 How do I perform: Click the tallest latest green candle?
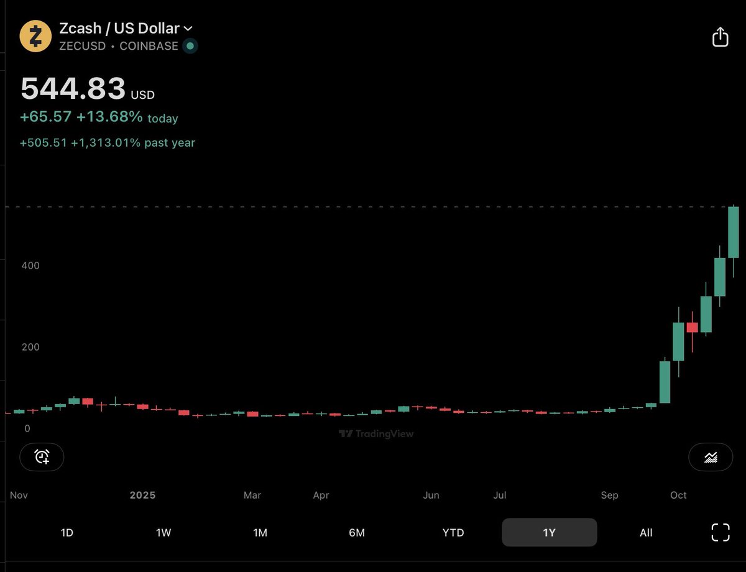click(x=734, y=233)
